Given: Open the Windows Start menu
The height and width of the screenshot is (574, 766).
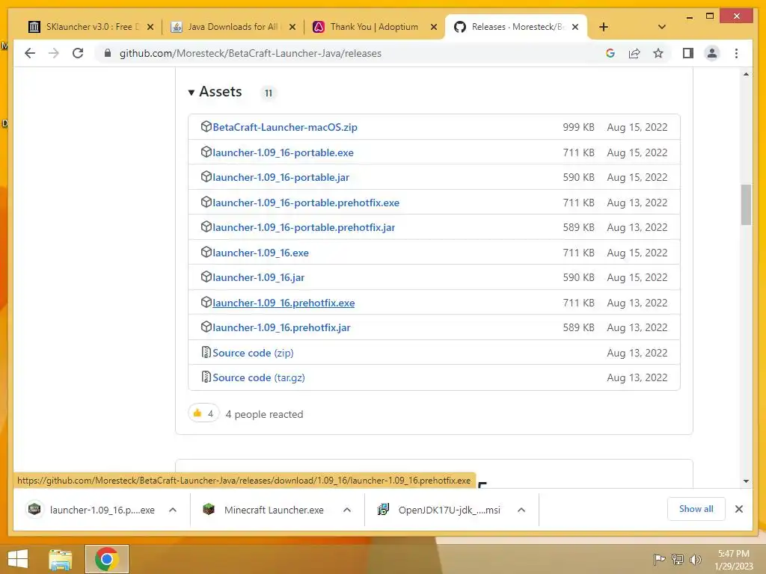Looking at the screenshot, I should coord(18,559).
